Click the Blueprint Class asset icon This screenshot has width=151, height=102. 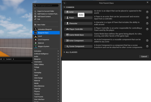click(36, 33)
